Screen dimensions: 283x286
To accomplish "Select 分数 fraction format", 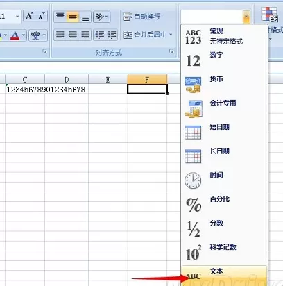I will pos(224,229).
